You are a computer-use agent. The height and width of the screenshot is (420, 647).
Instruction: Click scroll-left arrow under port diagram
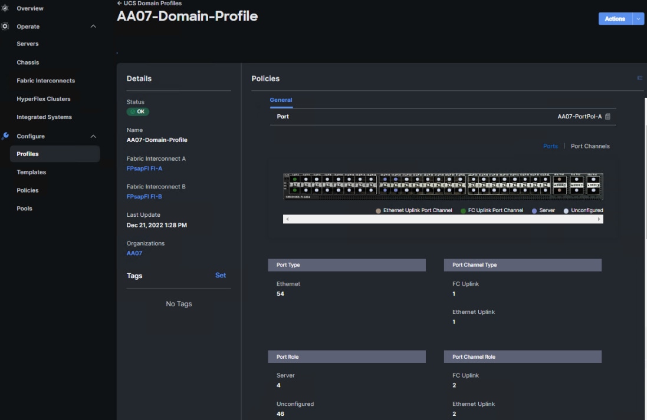pos(287,219)
